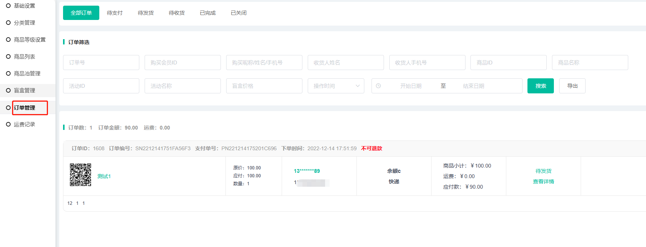
Task: Switch to the 已完成 tab
Action: tap(207, 13)
